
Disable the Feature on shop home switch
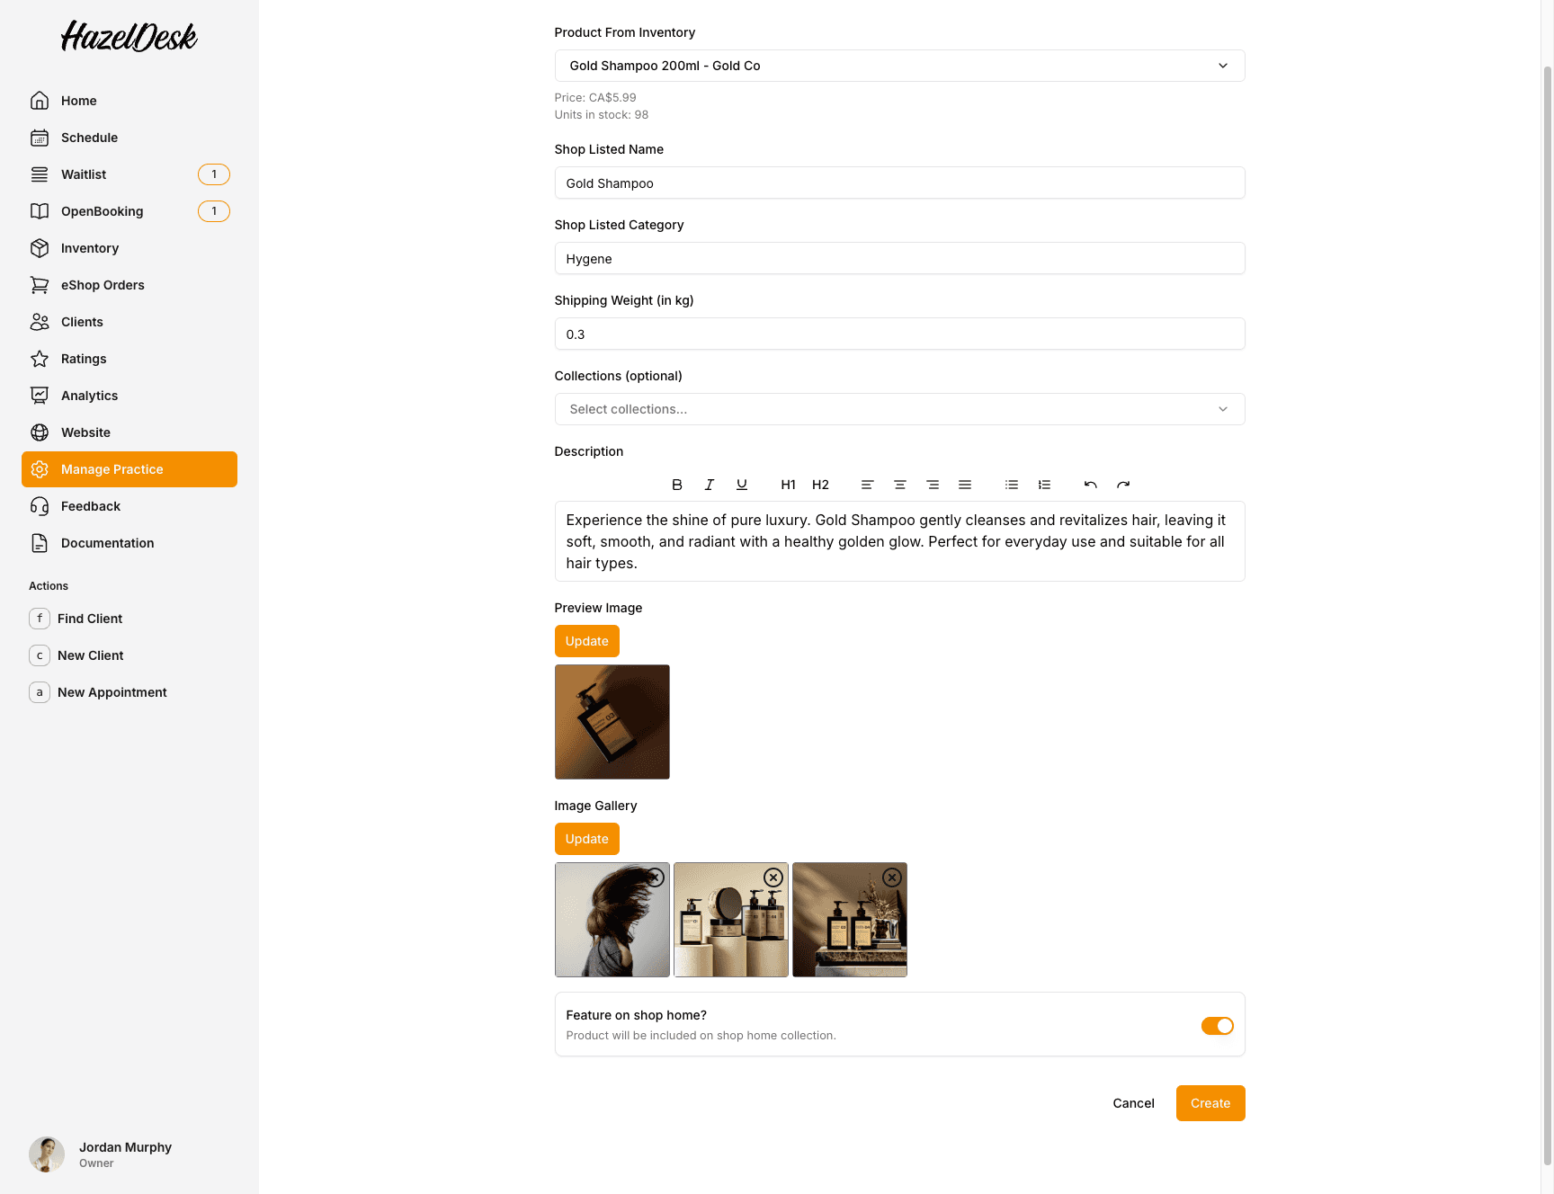point(1217,1026)
